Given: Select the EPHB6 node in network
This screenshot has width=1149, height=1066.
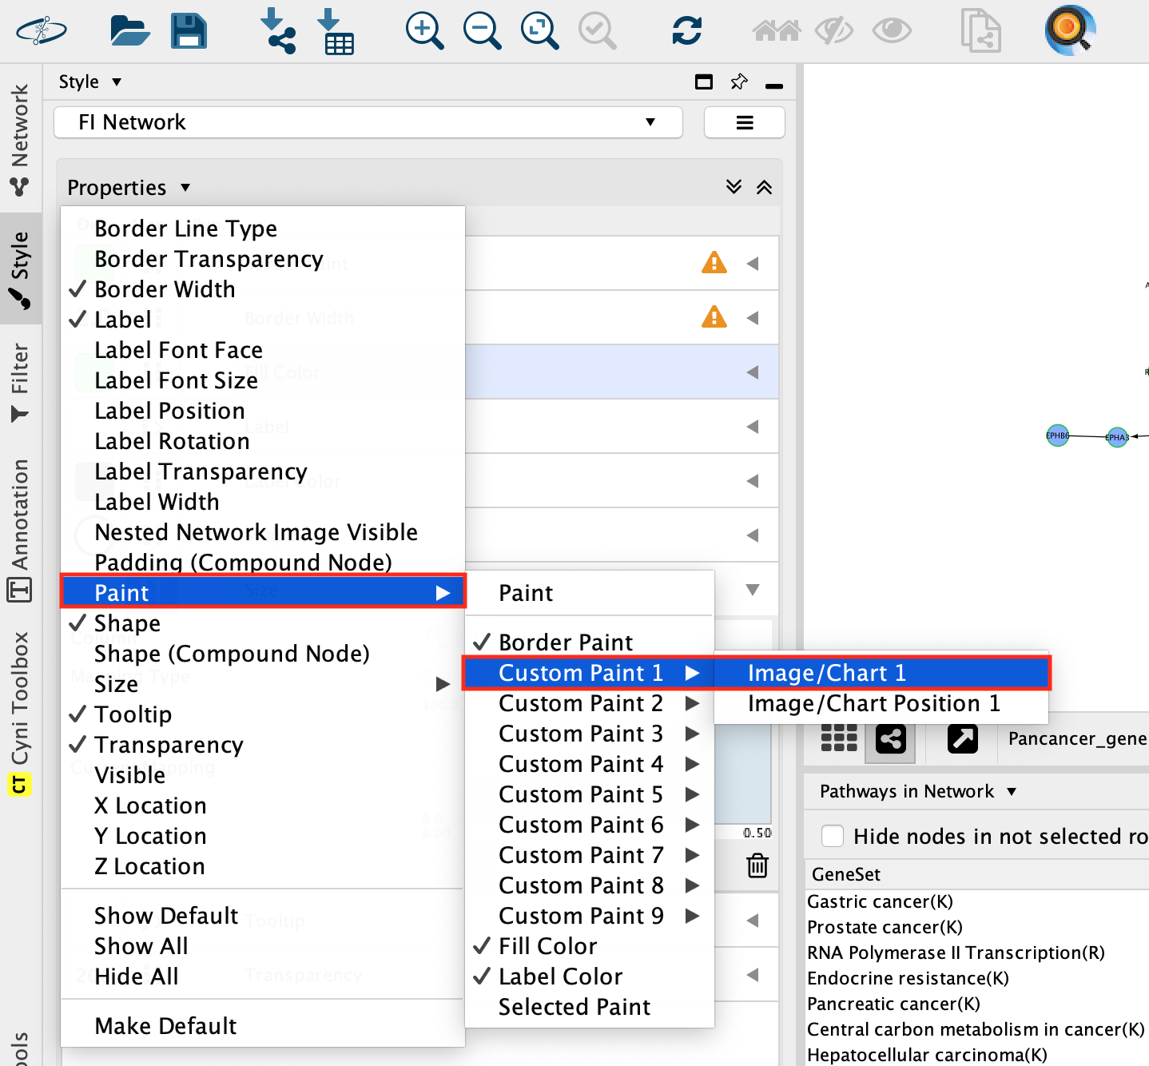Looking at the screenshot, I should tap(1057, 436).
